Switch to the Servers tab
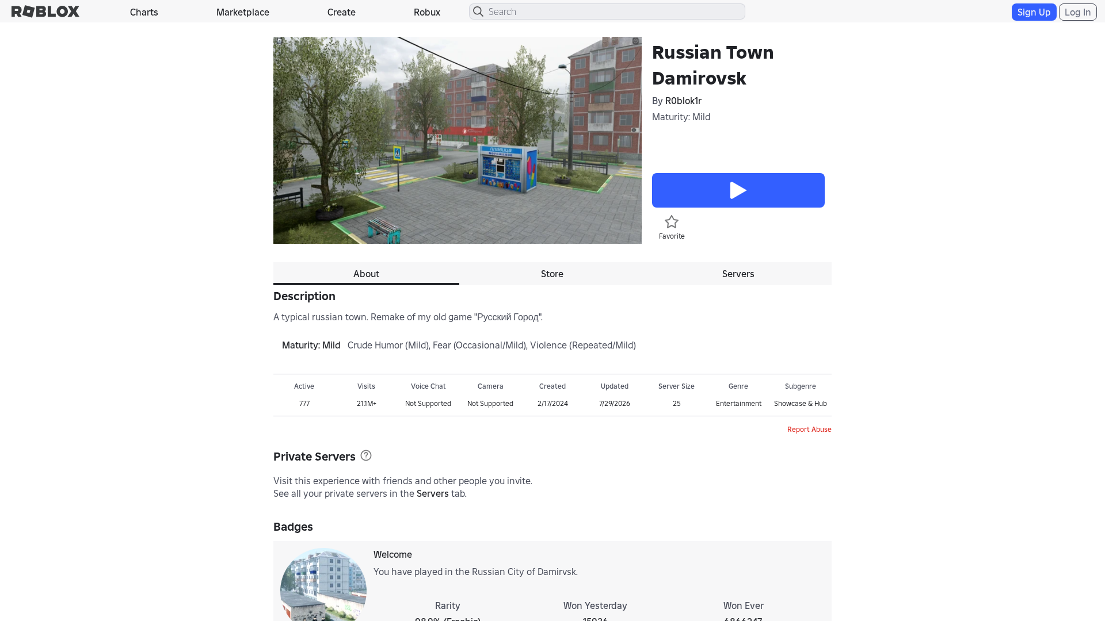 coord(738,274)
